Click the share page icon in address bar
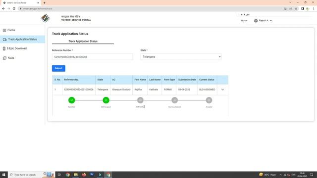Viewport: 317px width, 178px height. point(291,9)
